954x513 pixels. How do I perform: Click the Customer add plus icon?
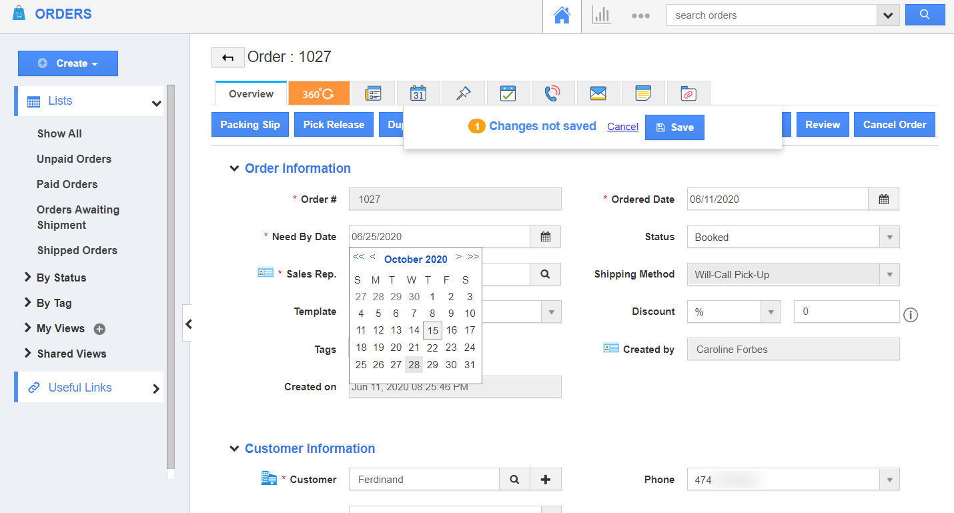[545, 479]
